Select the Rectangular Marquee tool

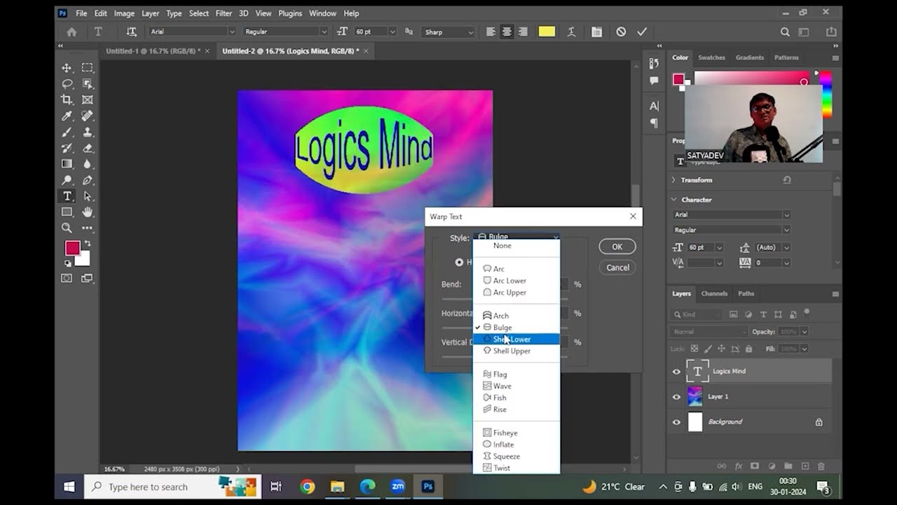(88, 68)
